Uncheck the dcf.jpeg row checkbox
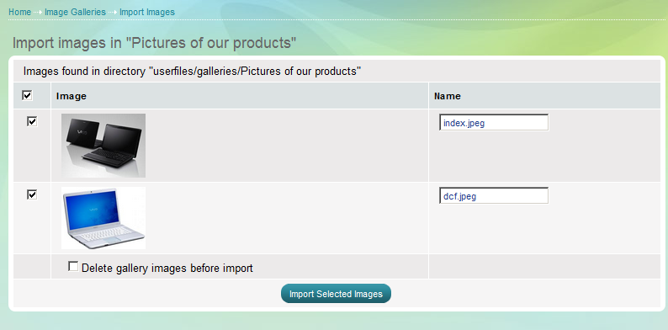The image size is (668, 330). (x=32, y=194)
